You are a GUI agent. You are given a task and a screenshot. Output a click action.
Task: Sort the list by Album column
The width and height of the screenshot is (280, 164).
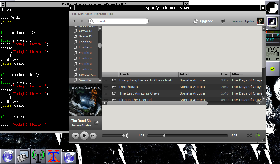[x=246, y=74]
